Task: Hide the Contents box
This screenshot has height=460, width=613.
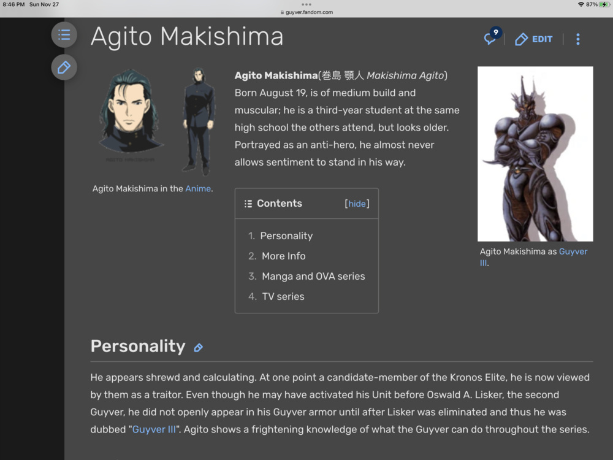Action: (x=357, y=204)
